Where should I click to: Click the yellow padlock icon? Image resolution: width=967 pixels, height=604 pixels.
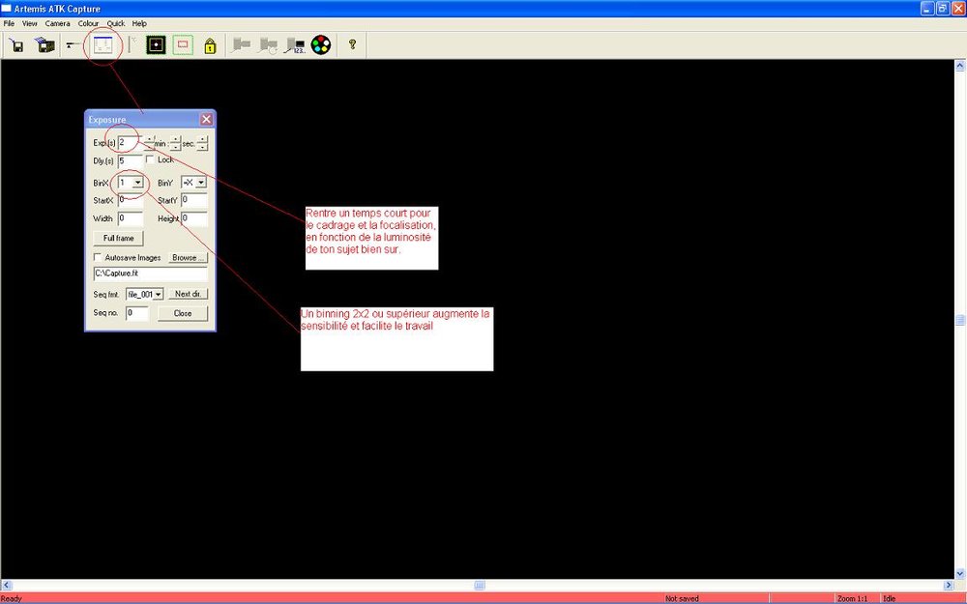tap(210, 45)
